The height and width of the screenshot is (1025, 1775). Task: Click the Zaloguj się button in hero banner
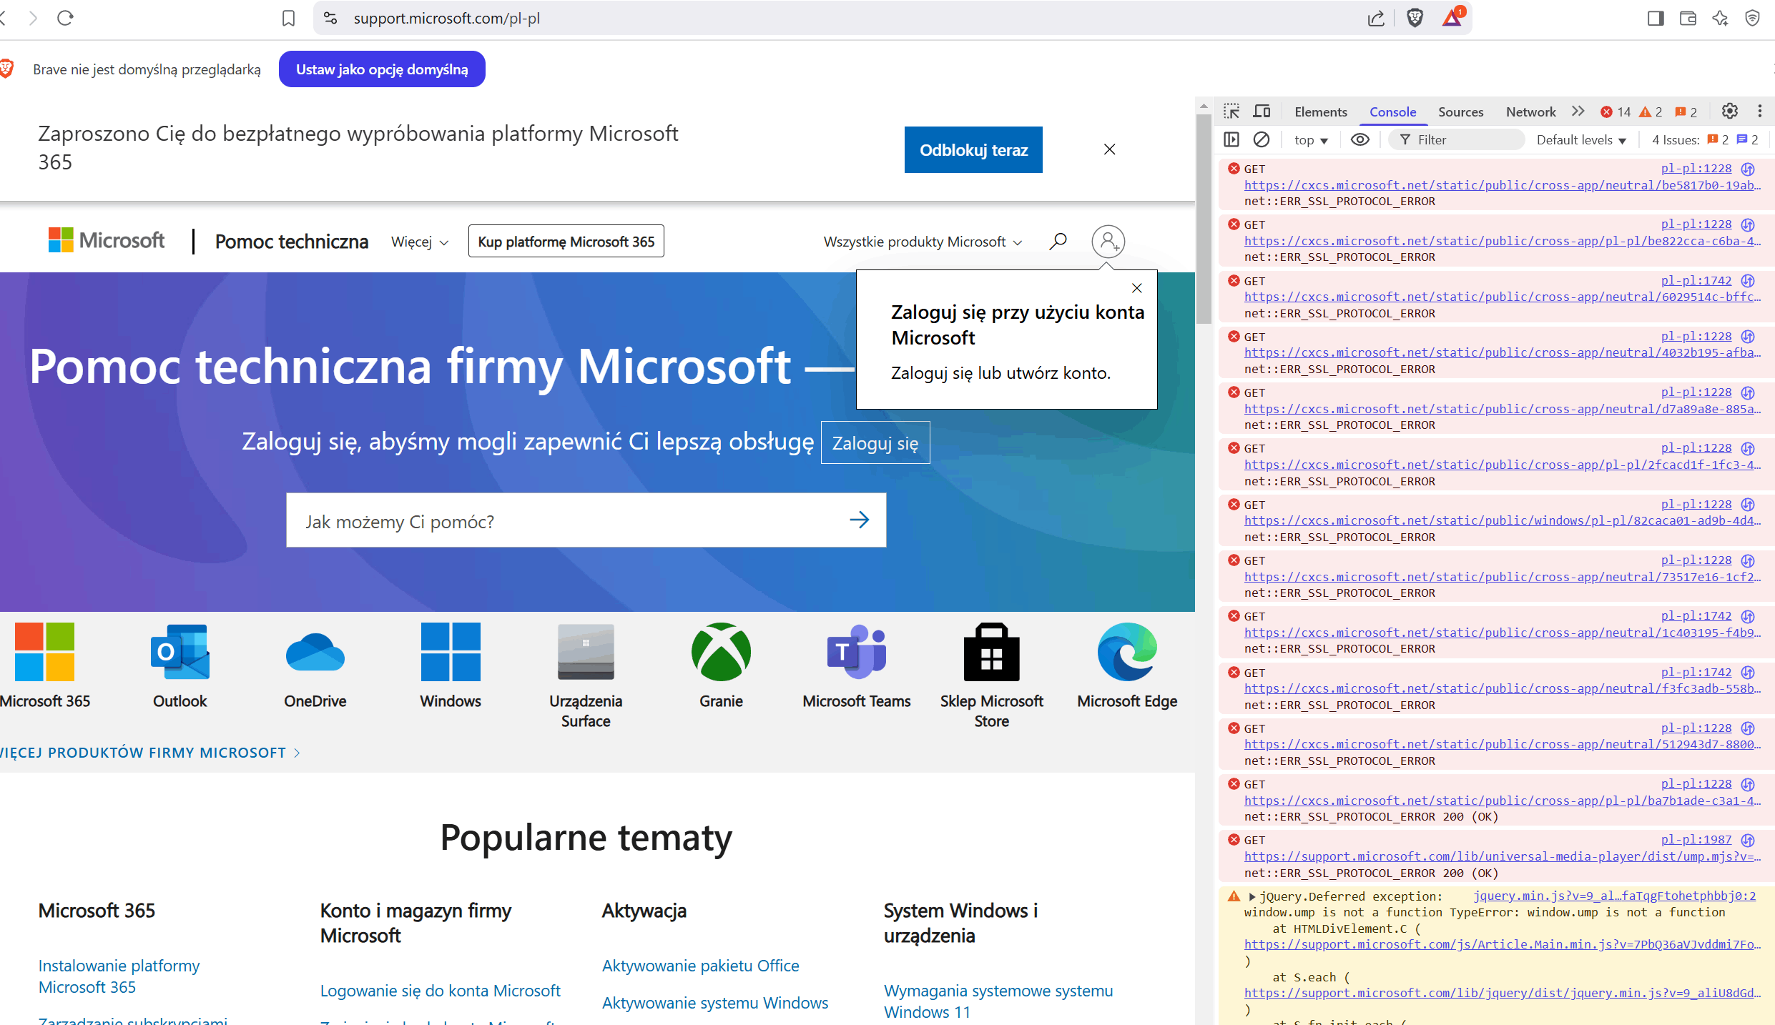875,443
